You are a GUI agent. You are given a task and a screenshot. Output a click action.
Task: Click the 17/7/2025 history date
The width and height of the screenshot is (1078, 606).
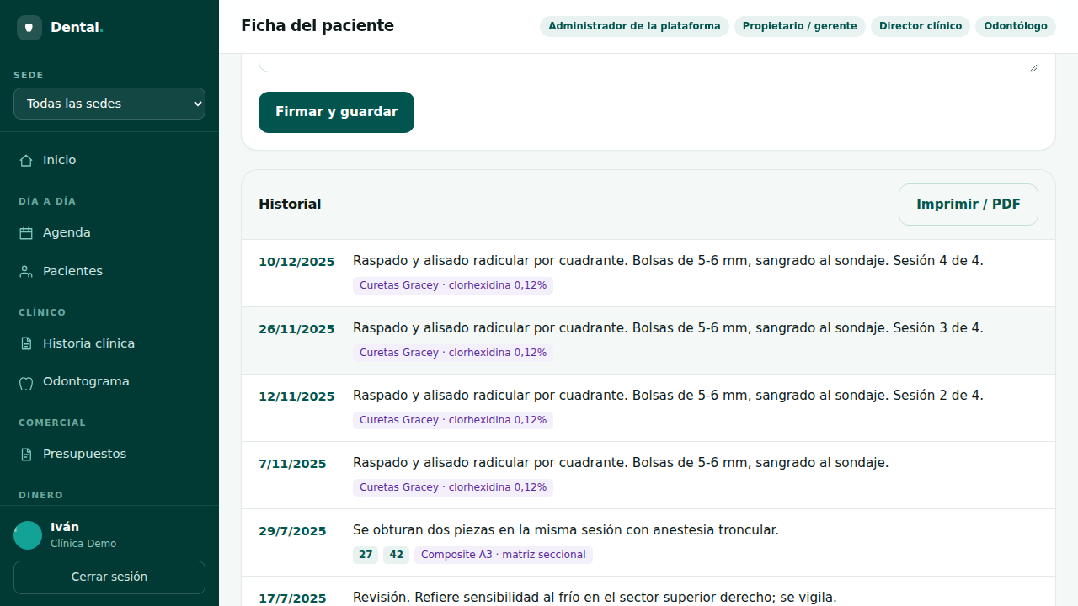(x=292, y=598)
